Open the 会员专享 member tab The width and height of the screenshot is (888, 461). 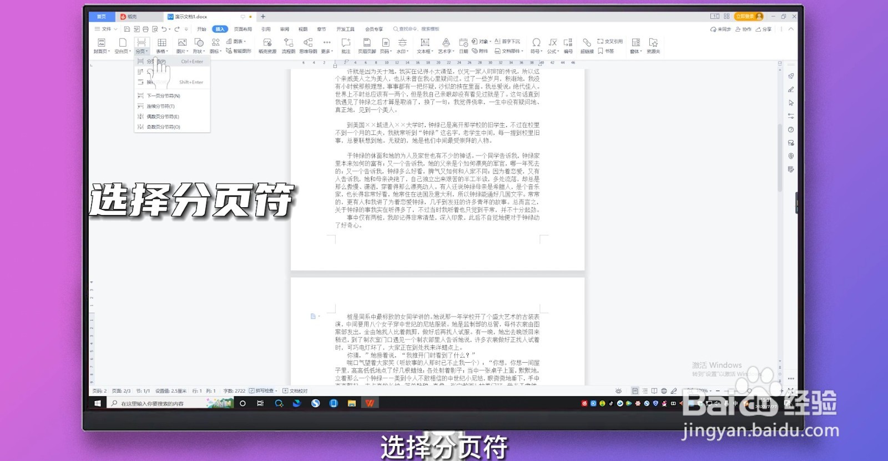click(x=374, y=29)
